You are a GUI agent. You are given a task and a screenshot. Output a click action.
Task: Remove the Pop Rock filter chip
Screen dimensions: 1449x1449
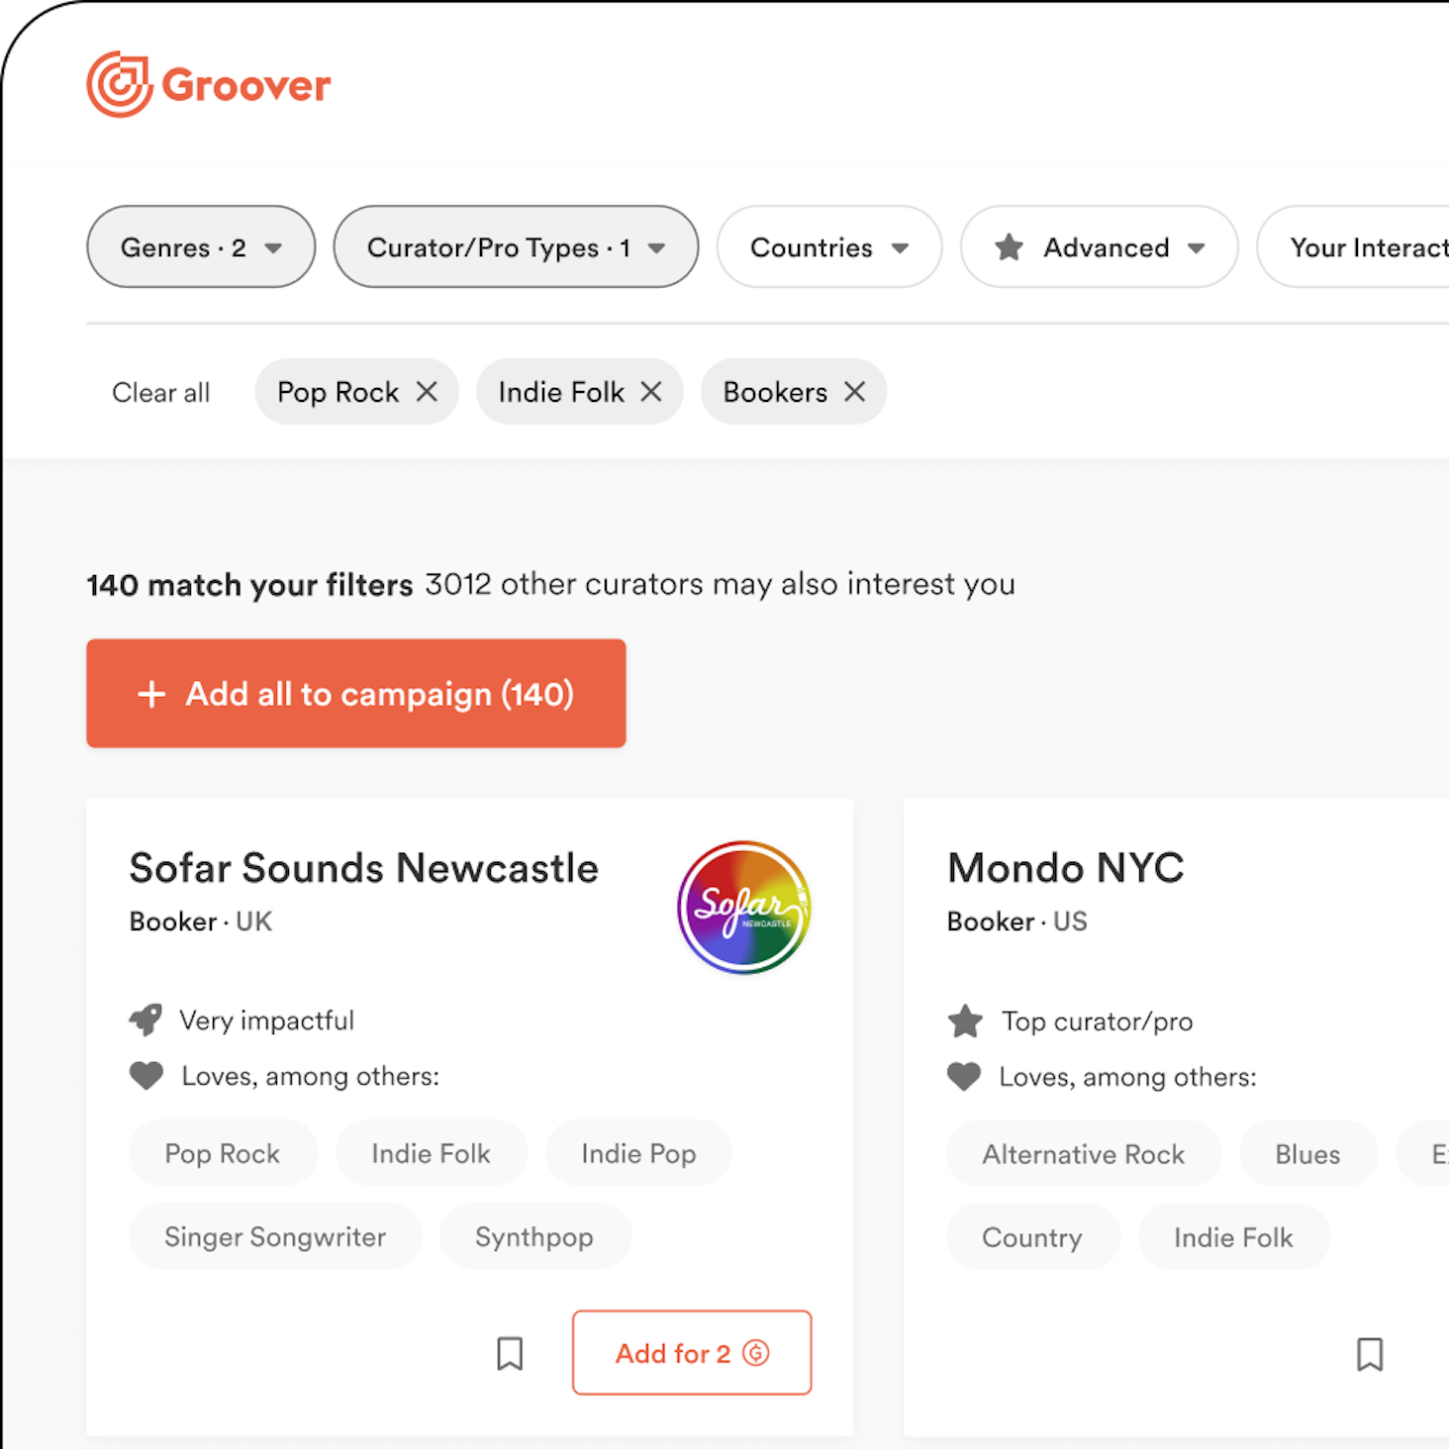pos(427,392)
